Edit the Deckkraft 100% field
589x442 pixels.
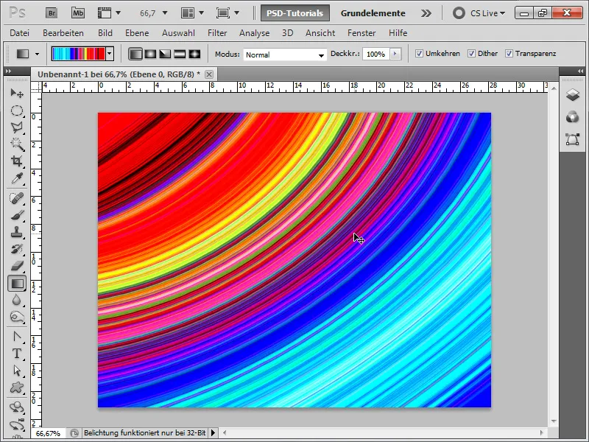click(x=376, y=54)
